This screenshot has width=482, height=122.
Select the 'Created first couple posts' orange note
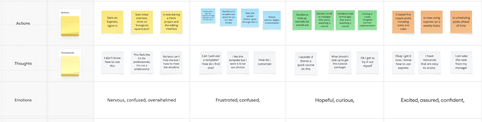point(403,22)
